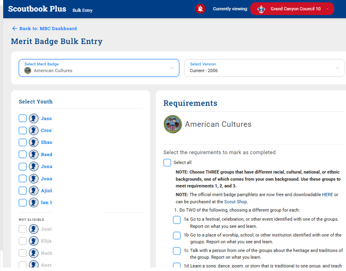Open youth profile link Jaso

46,118
